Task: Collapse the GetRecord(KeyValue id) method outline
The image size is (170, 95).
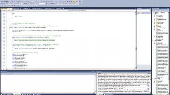Action: 6,46
